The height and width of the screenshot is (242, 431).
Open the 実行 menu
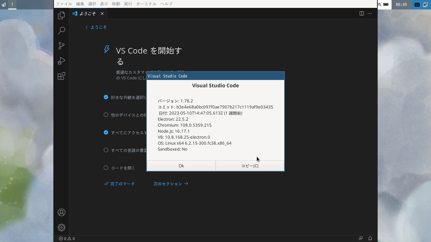pos(128,4)
